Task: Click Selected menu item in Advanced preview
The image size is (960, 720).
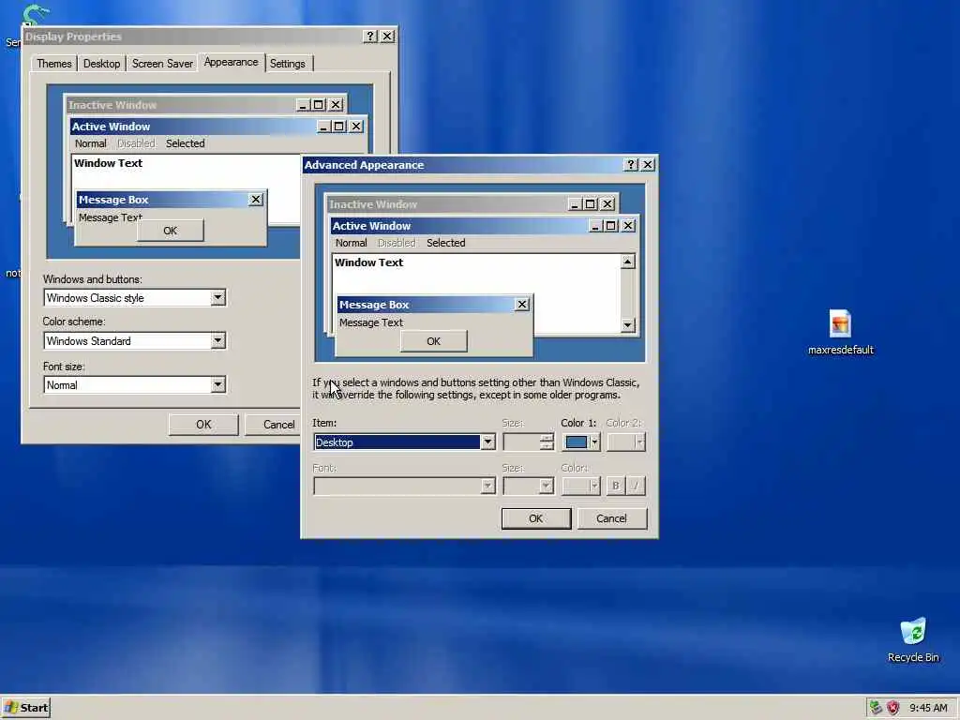Action: coord(445,243)
